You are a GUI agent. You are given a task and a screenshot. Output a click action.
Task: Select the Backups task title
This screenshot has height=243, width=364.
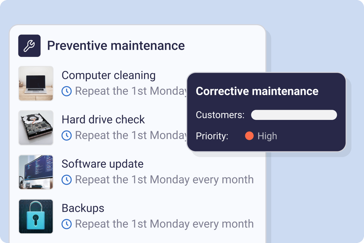pos(83,208)
